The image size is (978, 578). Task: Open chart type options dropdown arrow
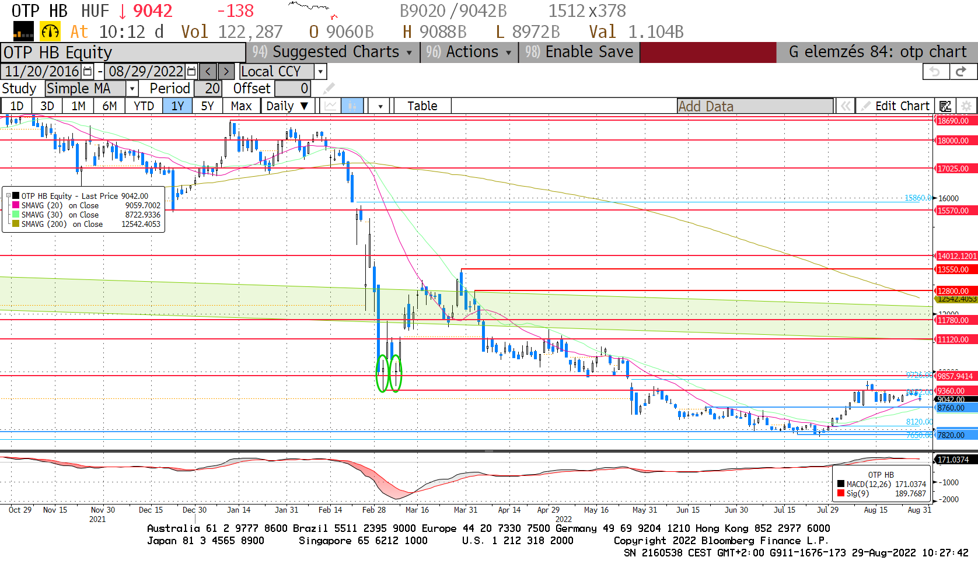pos(380,106)
